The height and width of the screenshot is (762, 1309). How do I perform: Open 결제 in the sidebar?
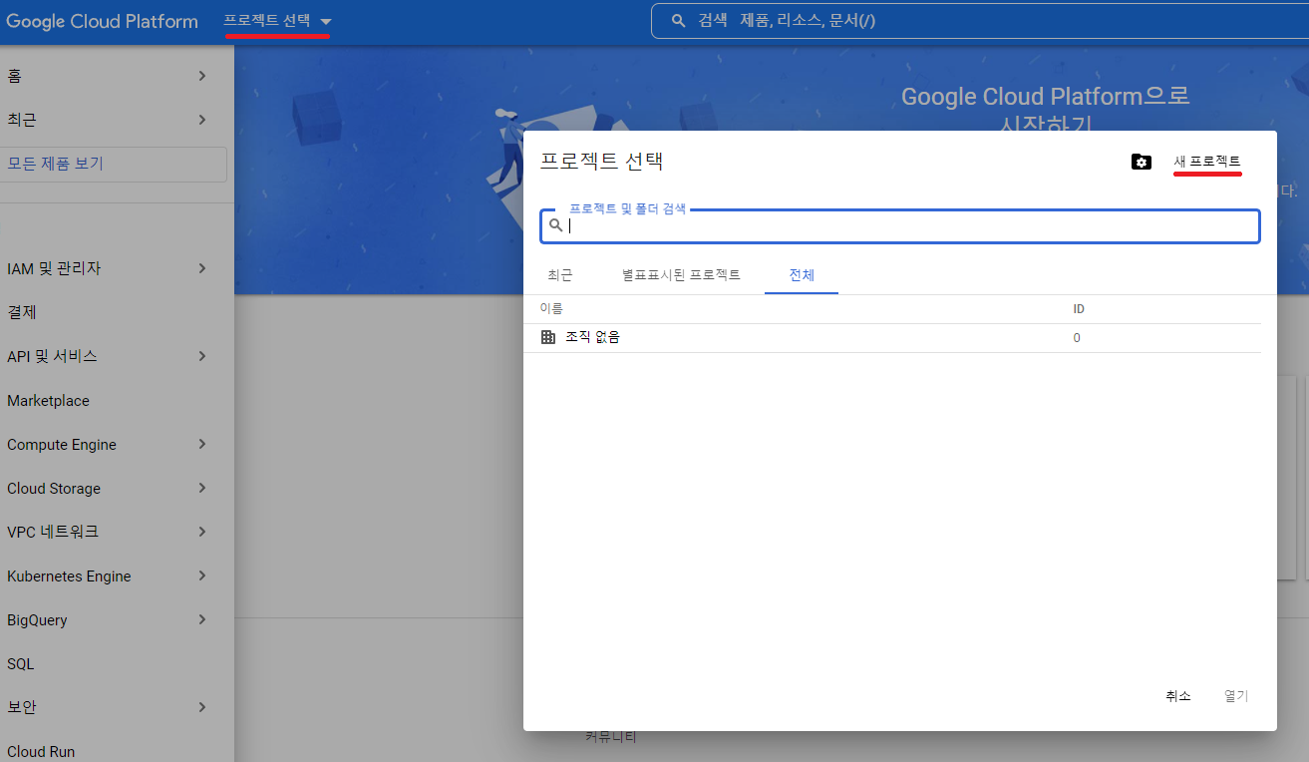(22, 312)
